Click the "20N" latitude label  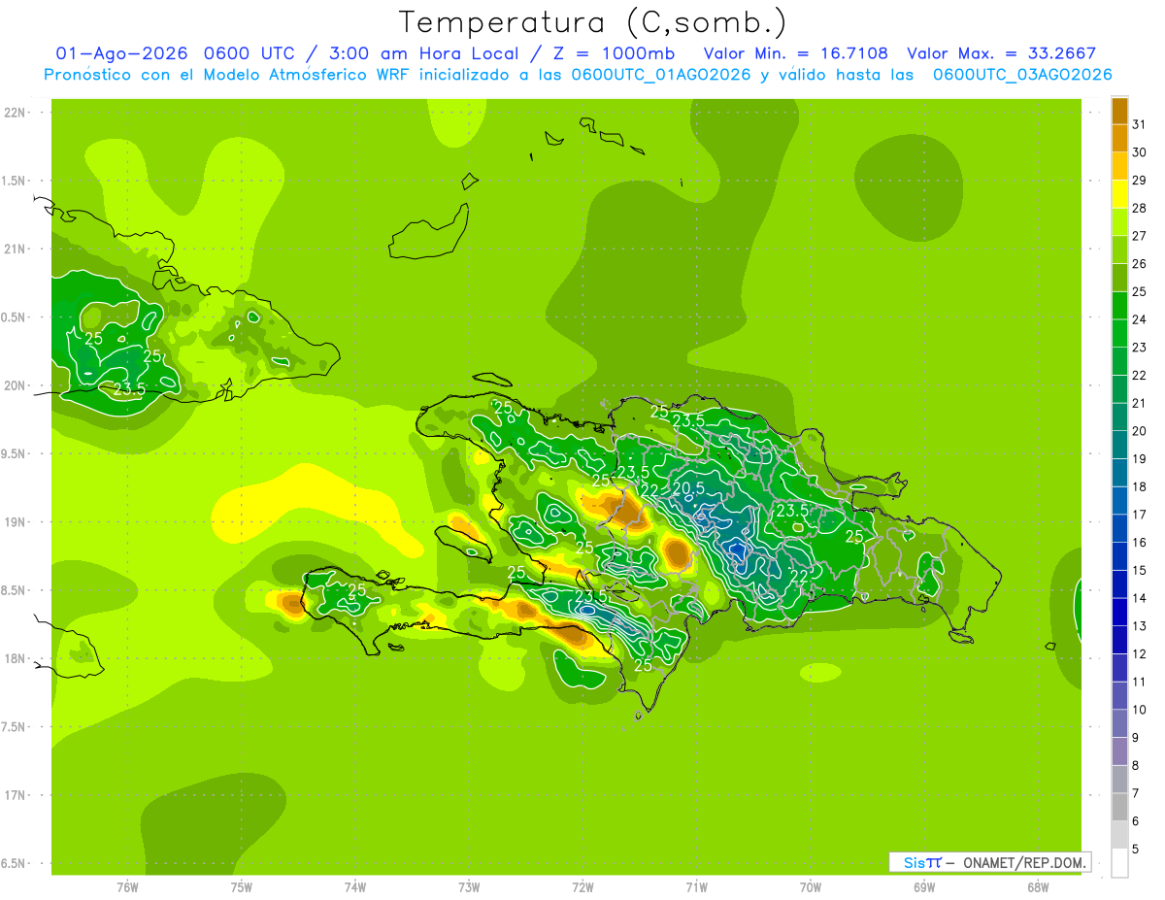click(15, 386)
